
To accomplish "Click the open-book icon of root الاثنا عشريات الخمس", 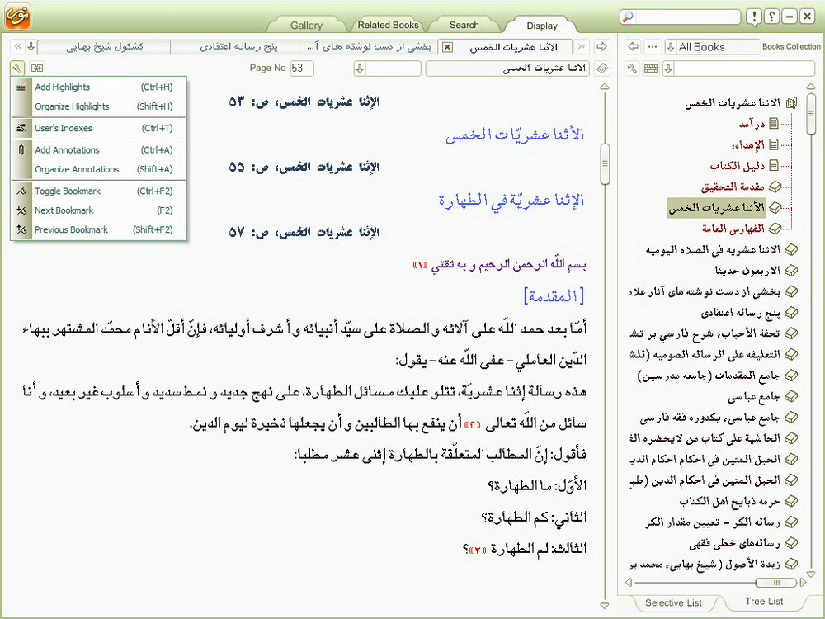I will point(791,103).
